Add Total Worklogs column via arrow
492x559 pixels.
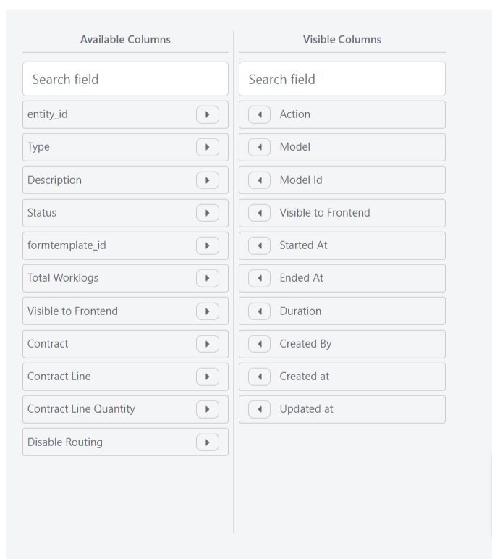coord(208,279)
